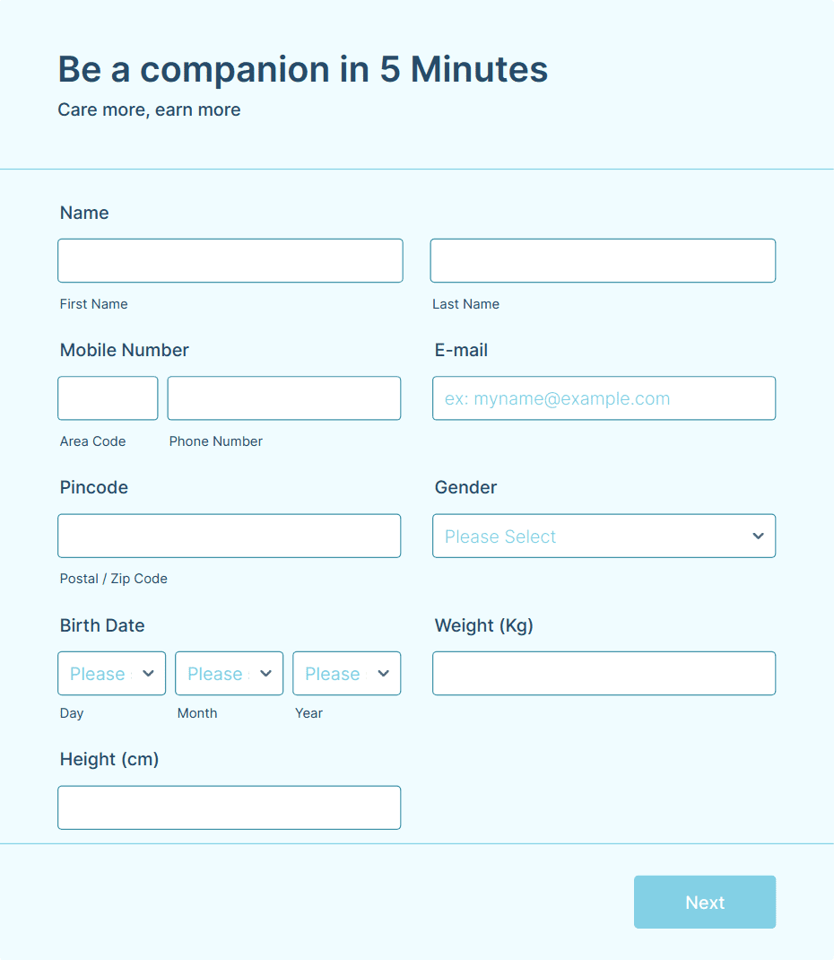Click the First Name input field
Screen dimensions: 834x960
pos(230,261)
